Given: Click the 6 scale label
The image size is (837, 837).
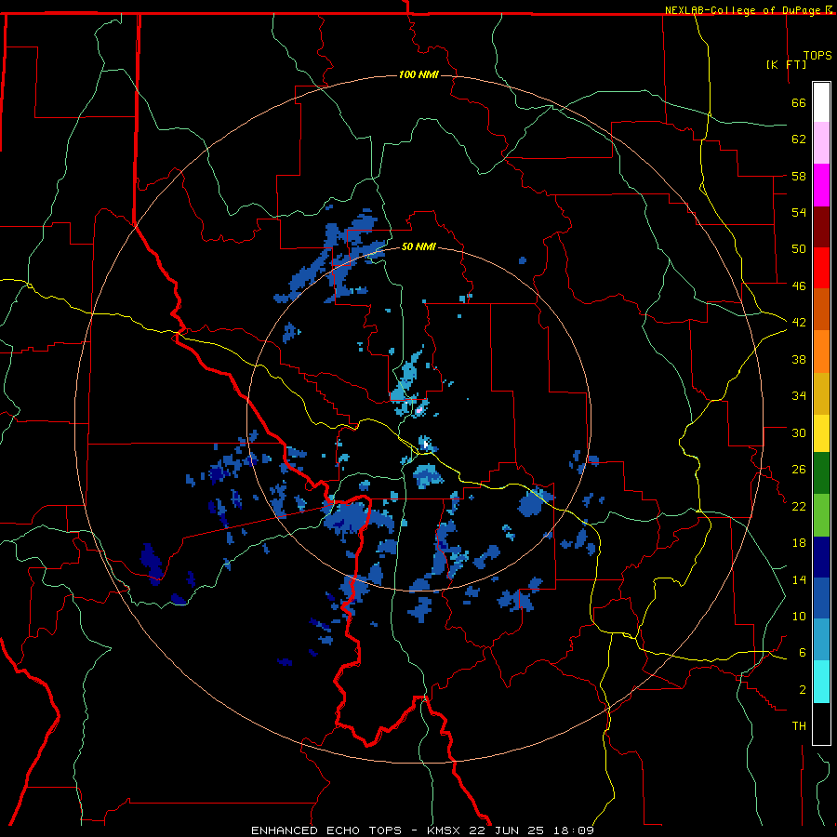Looking at the screenshot, I should pyautogui.click(x=803, y=652).
